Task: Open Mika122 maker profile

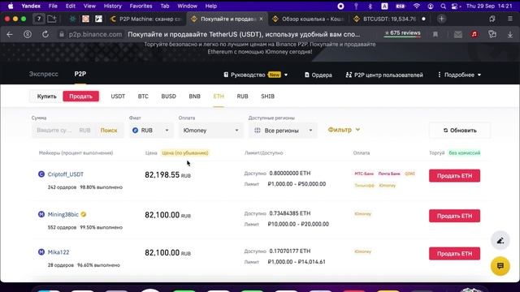Action: (x=58, y=252)
